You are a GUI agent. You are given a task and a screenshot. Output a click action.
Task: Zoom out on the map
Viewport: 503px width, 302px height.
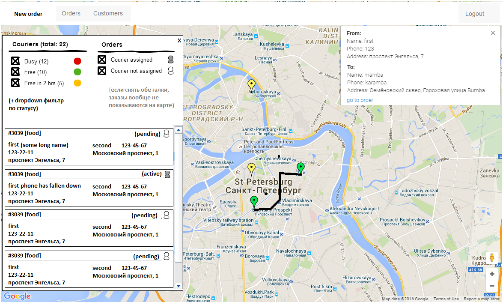(x=492, y=286)
